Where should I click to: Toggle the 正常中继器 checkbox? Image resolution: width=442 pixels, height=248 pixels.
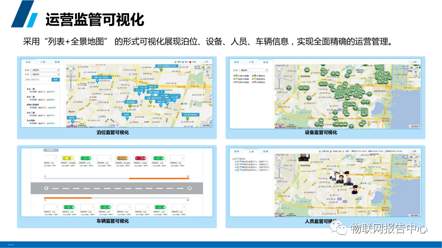[x=235, y=76]
